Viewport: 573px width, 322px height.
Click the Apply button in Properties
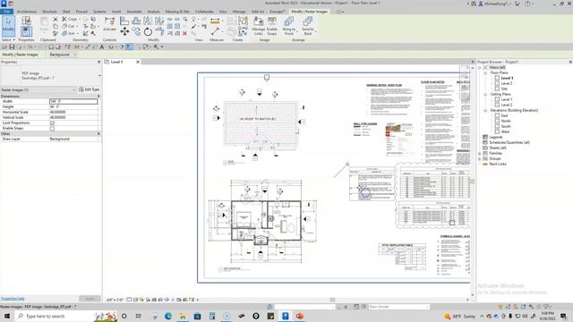point(90,299)
